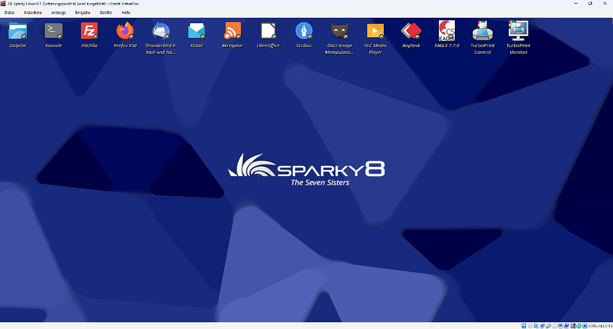613x329 pixels.
Task: Click the Hilfe menu item
Action: point(126,12)
